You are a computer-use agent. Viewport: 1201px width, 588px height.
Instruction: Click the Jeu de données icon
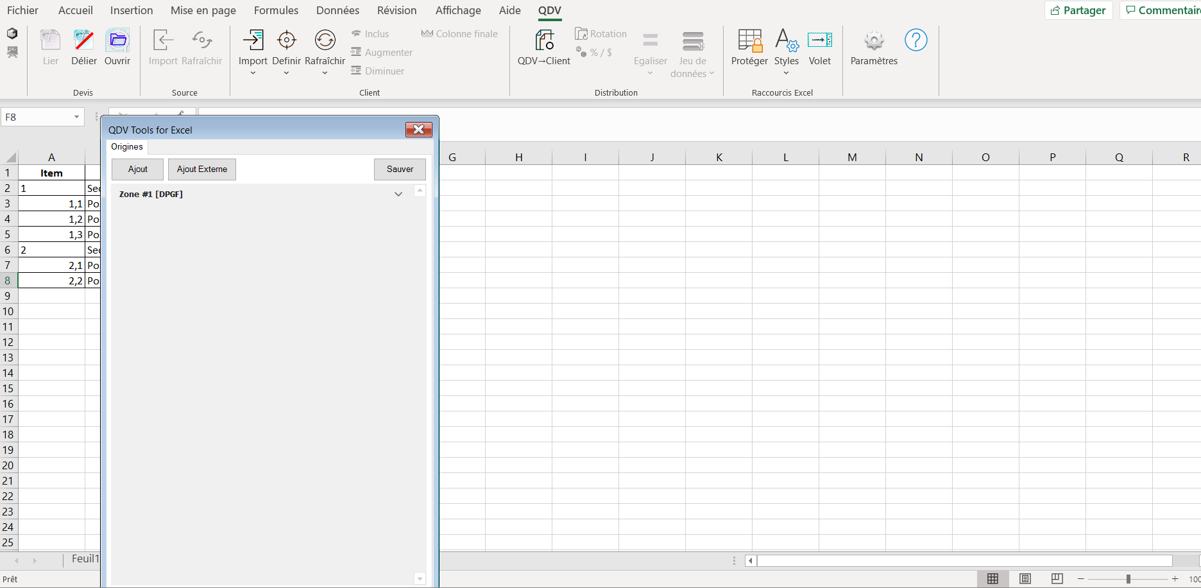tap(693, 42)
